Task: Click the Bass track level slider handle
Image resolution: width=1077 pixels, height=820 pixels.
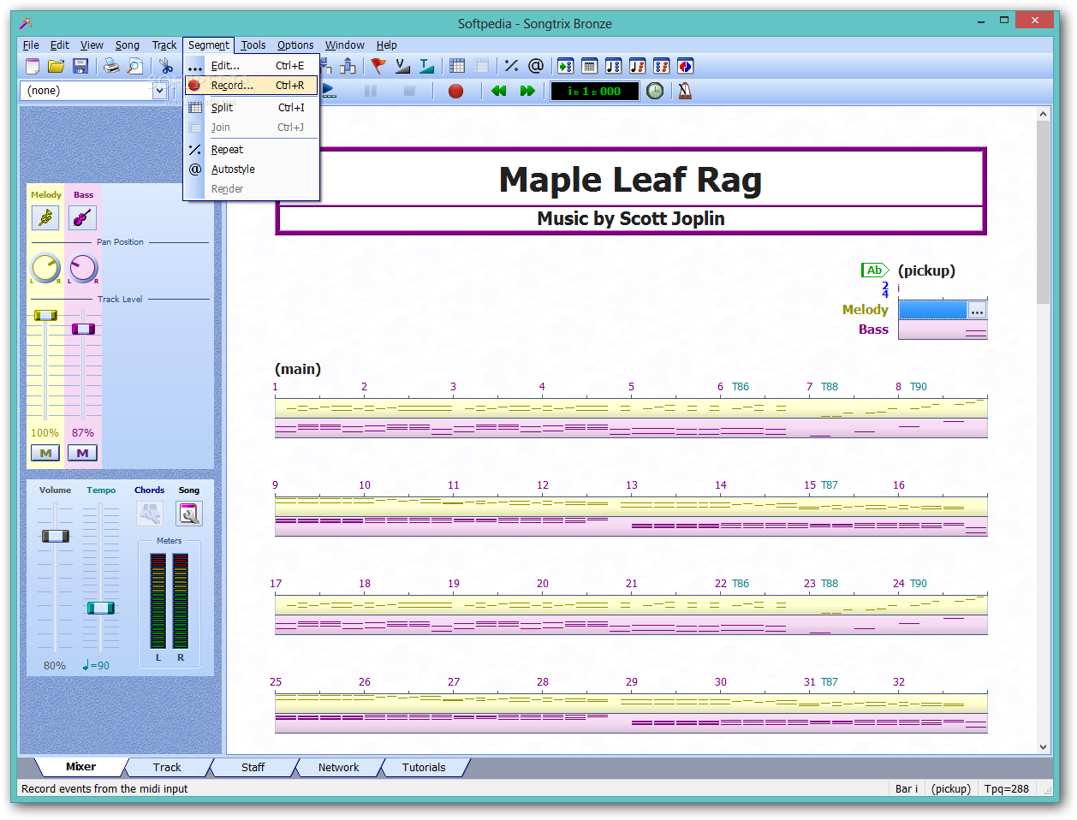Action: pos(83,329)
